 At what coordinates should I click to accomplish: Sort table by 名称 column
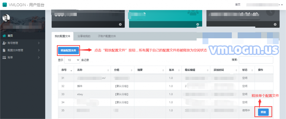click(x=92, y=70)
